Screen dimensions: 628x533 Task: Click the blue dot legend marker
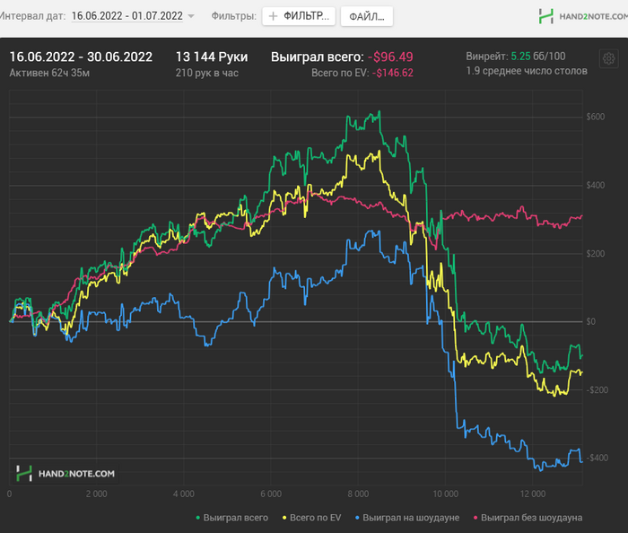click(x=358, y=518)
